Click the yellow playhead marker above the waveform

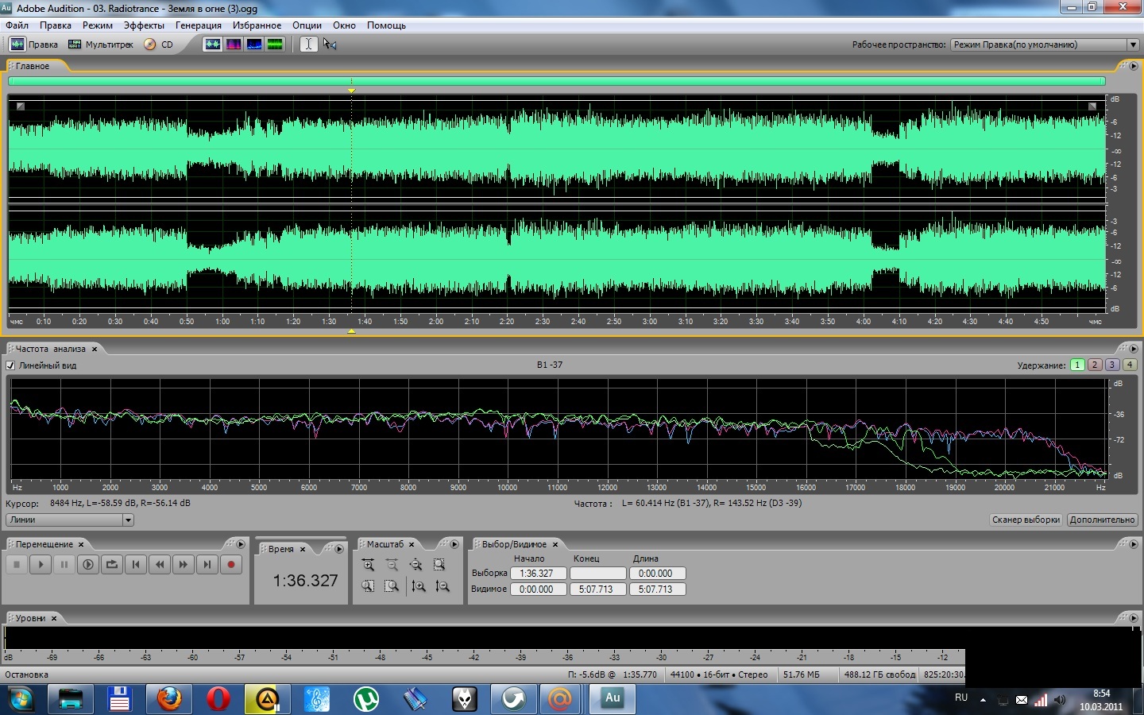(x=351, y=91)
